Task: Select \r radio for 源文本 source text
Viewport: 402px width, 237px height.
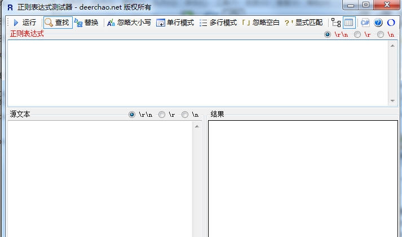Action: [x=162, y=115]
